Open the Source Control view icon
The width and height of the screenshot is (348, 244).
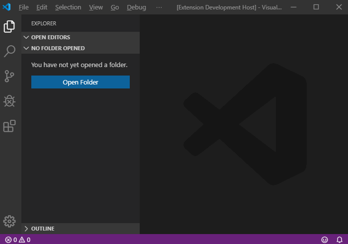click(9, 77)
